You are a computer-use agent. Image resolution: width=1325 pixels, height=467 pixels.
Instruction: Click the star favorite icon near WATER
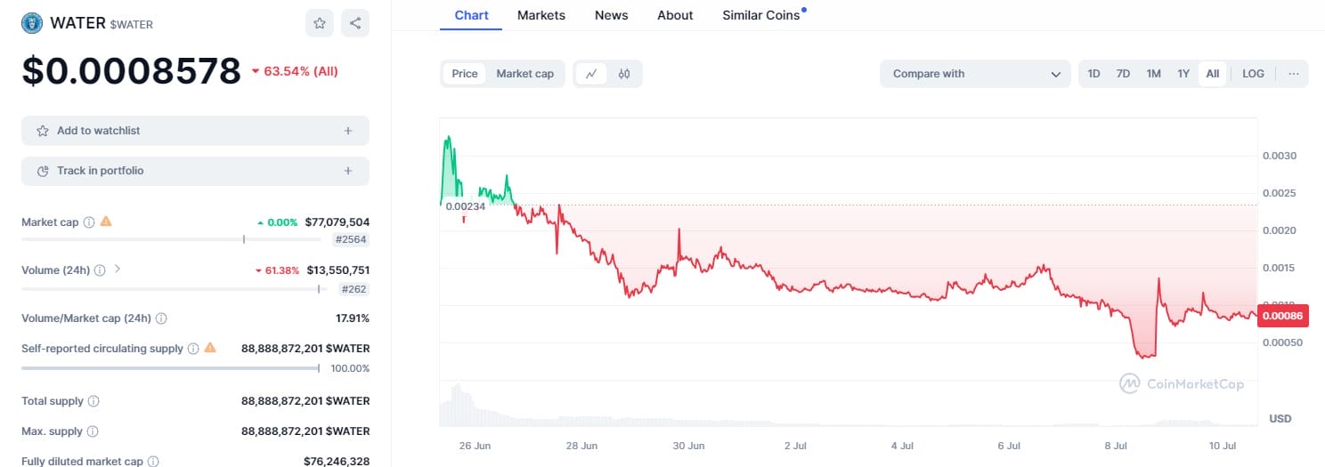pyautogui.click(x=320, y=23)
